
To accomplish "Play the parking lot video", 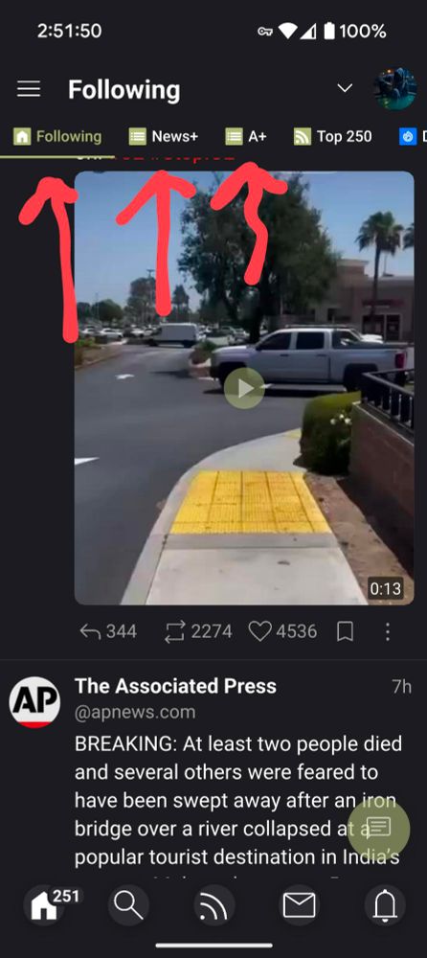I will pos(244,389).
